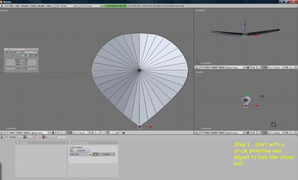Select vertex select mode in main viewport header
Screen dimensions: 298x180
(108, 133)
